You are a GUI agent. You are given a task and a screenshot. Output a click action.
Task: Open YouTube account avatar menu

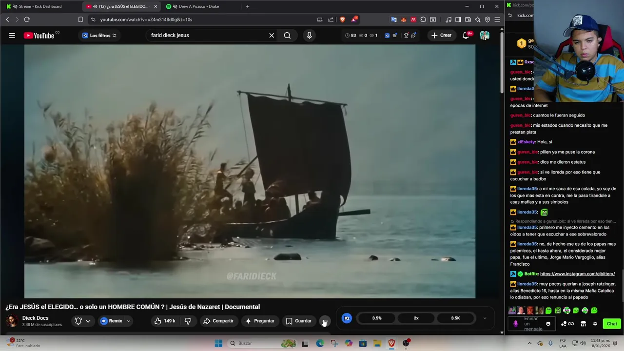click(x=484, y=35)
